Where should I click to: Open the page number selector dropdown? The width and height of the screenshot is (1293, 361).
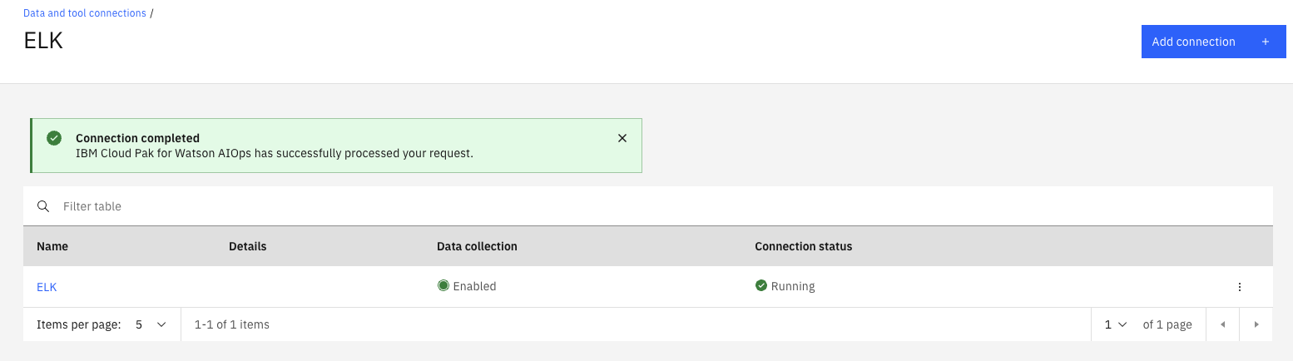click(x=1115, y=324)
